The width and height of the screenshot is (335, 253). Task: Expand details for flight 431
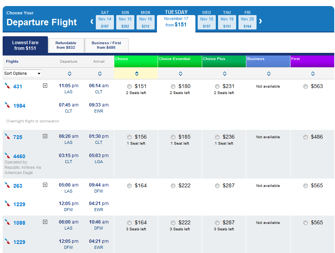point(45,86)
